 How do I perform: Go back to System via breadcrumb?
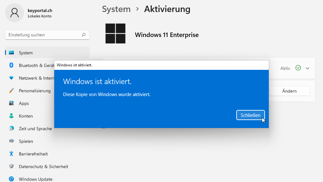point(116,9)
